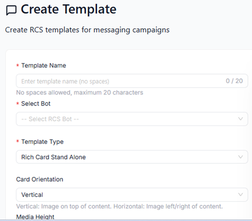This screenshot has height=221, width=252.
Task: Focus the Template Name input field
Action: pos(132,81)
